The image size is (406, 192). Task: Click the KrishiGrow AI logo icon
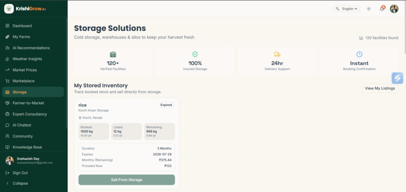click(x=9, y=9)
